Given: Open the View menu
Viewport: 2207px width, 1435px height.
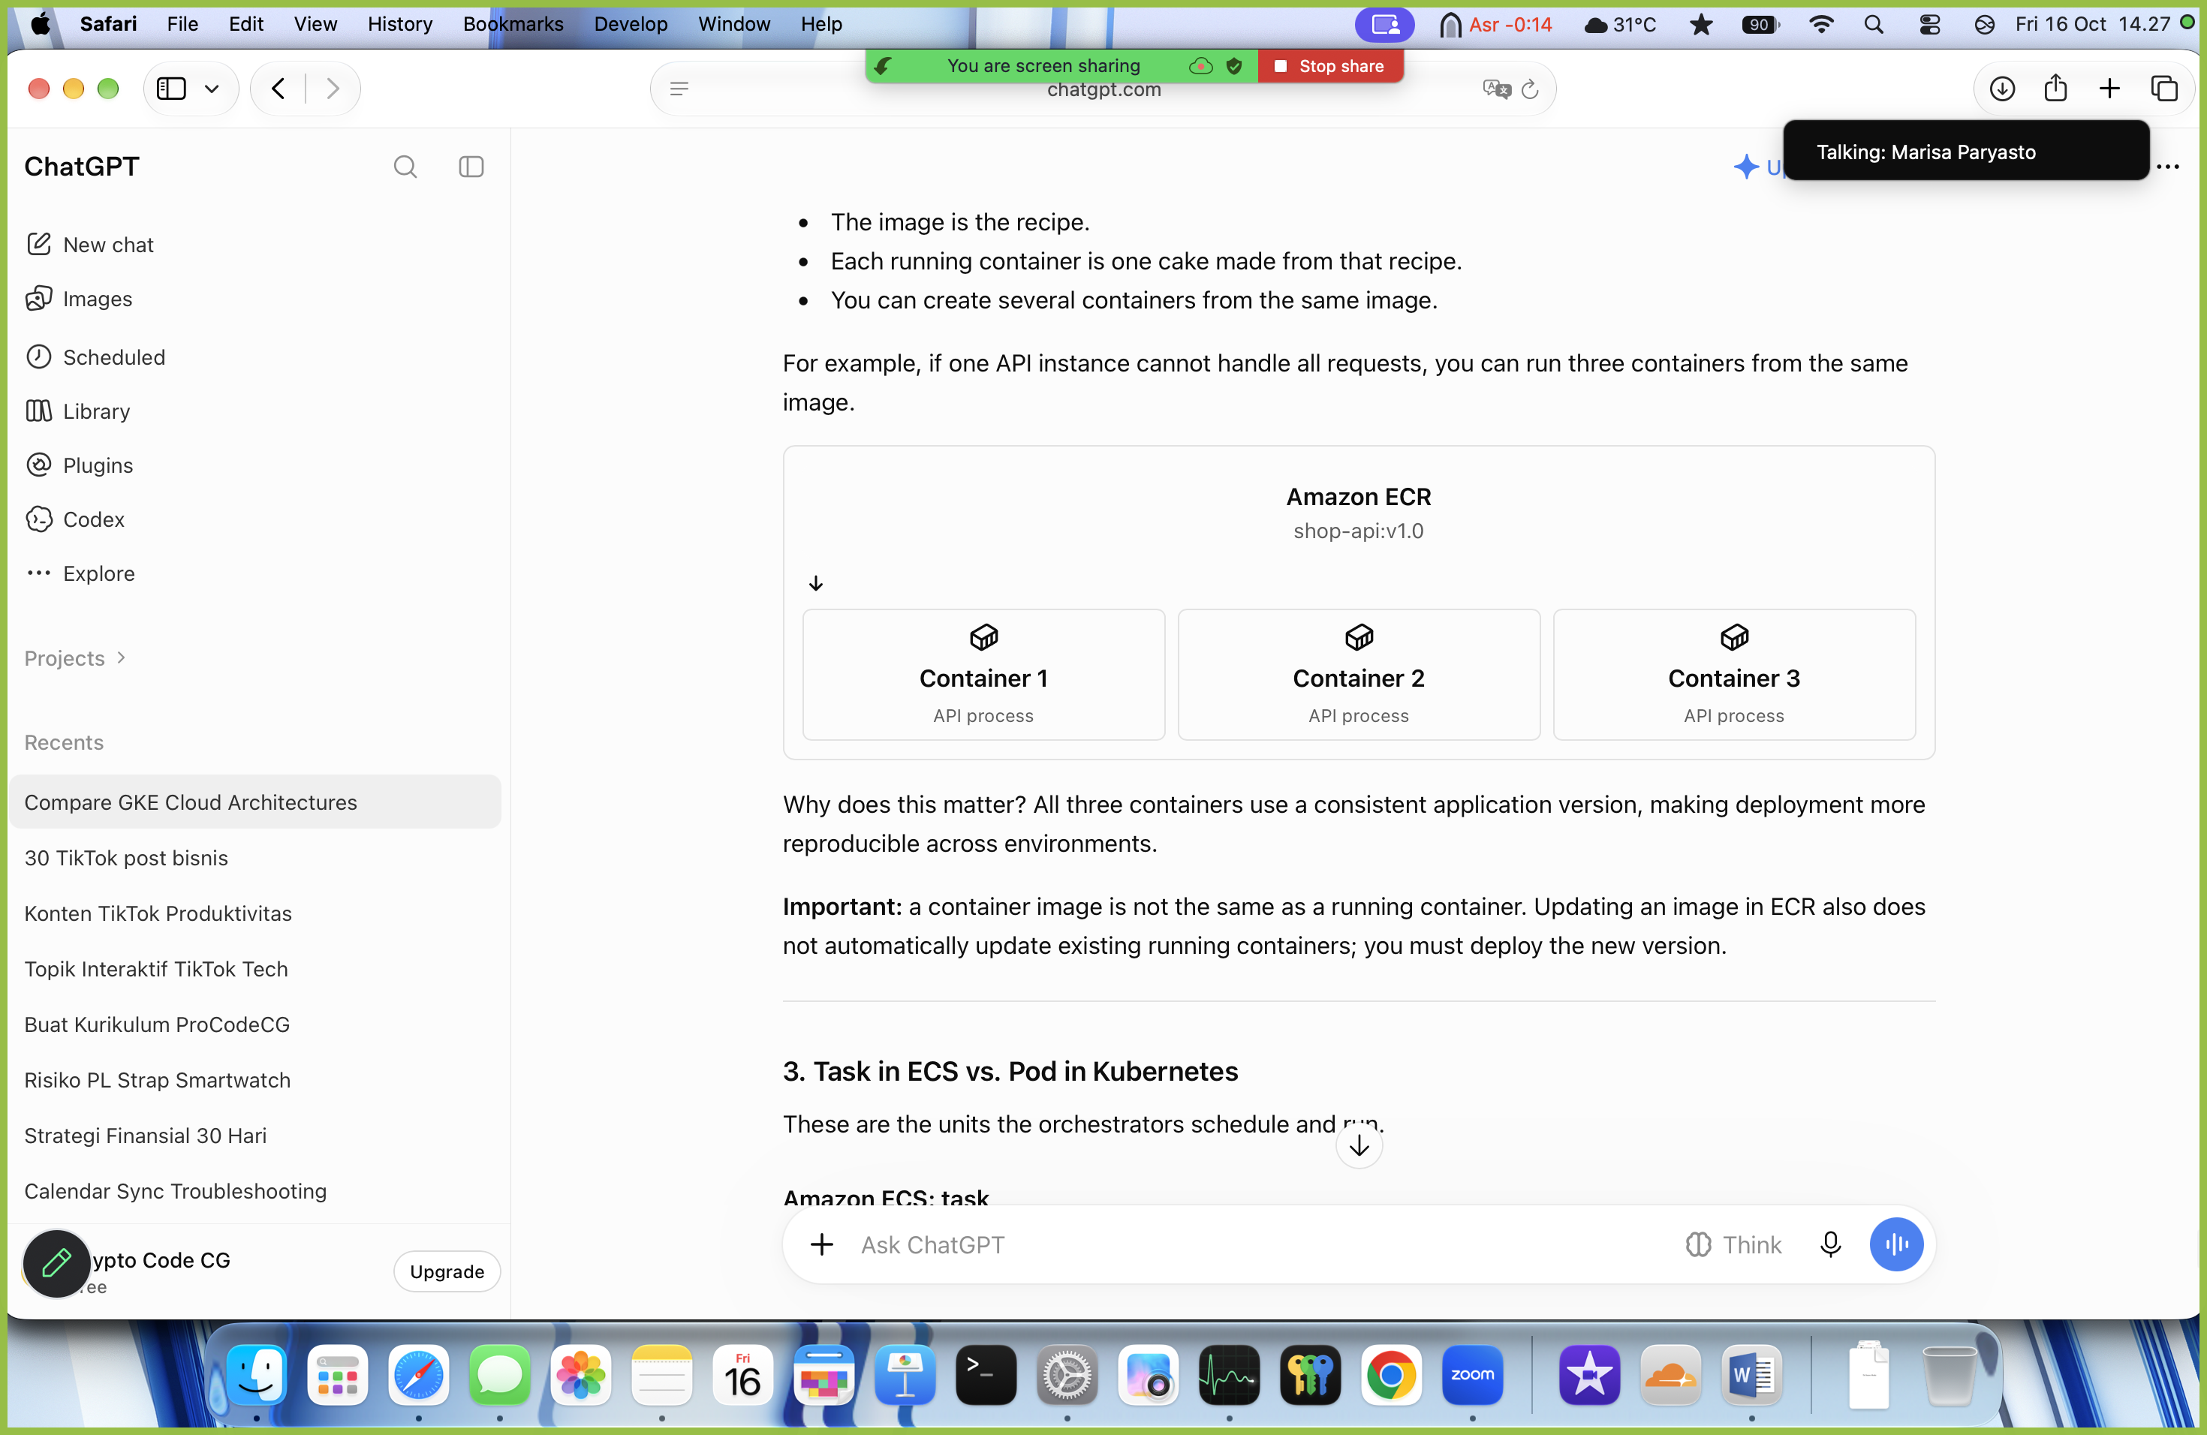Looking at the screenshot, I should pos(315,24).
